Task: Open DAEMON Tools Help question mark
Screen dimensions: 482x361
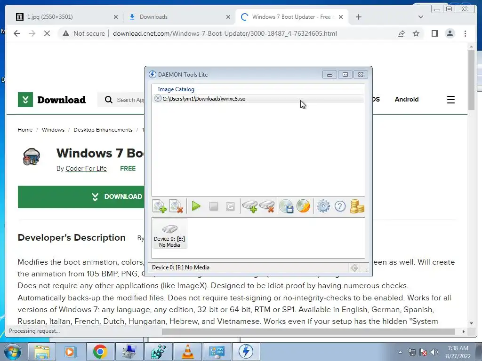Action: (340, 206)
